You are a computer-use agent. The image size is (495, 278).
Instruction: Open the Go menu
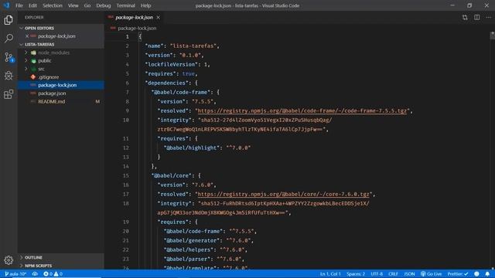point(87,5)
